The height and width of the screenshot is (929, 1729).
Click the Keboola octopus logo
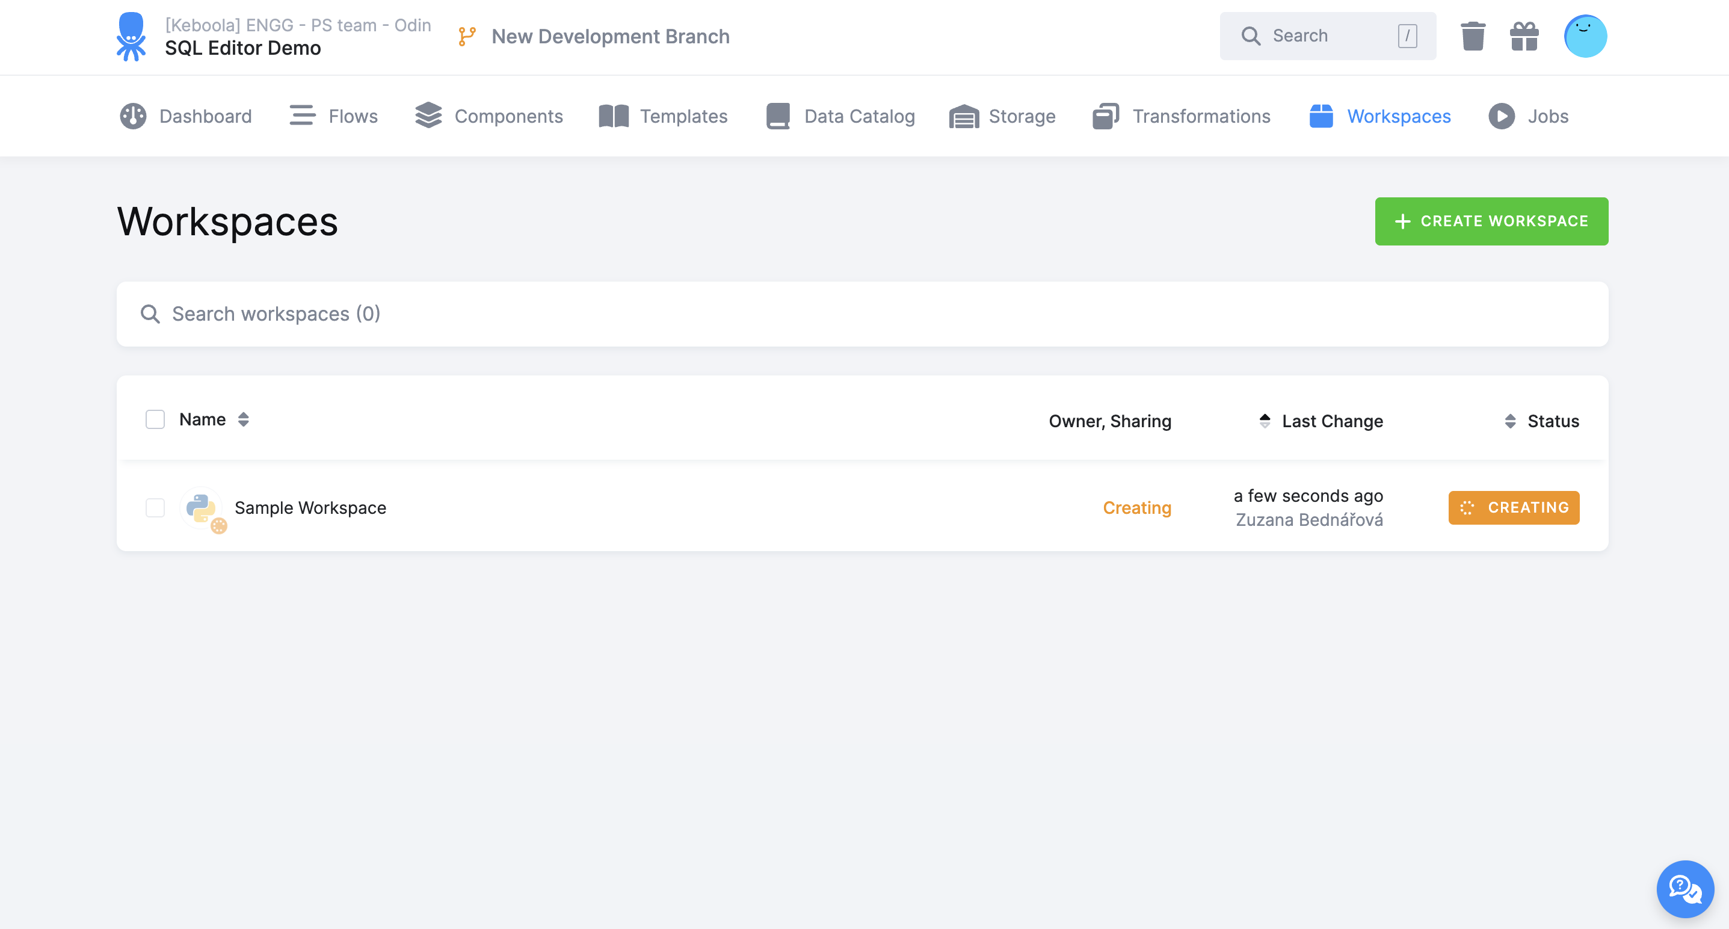[x=131, y=36]
